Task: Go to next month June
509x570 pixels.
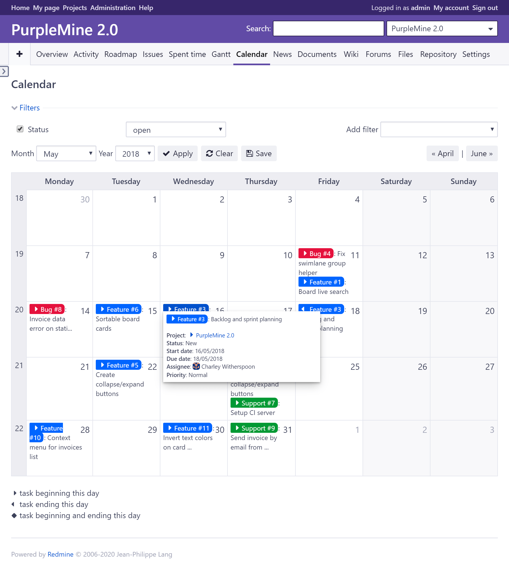Action: [x=481, y=153]
